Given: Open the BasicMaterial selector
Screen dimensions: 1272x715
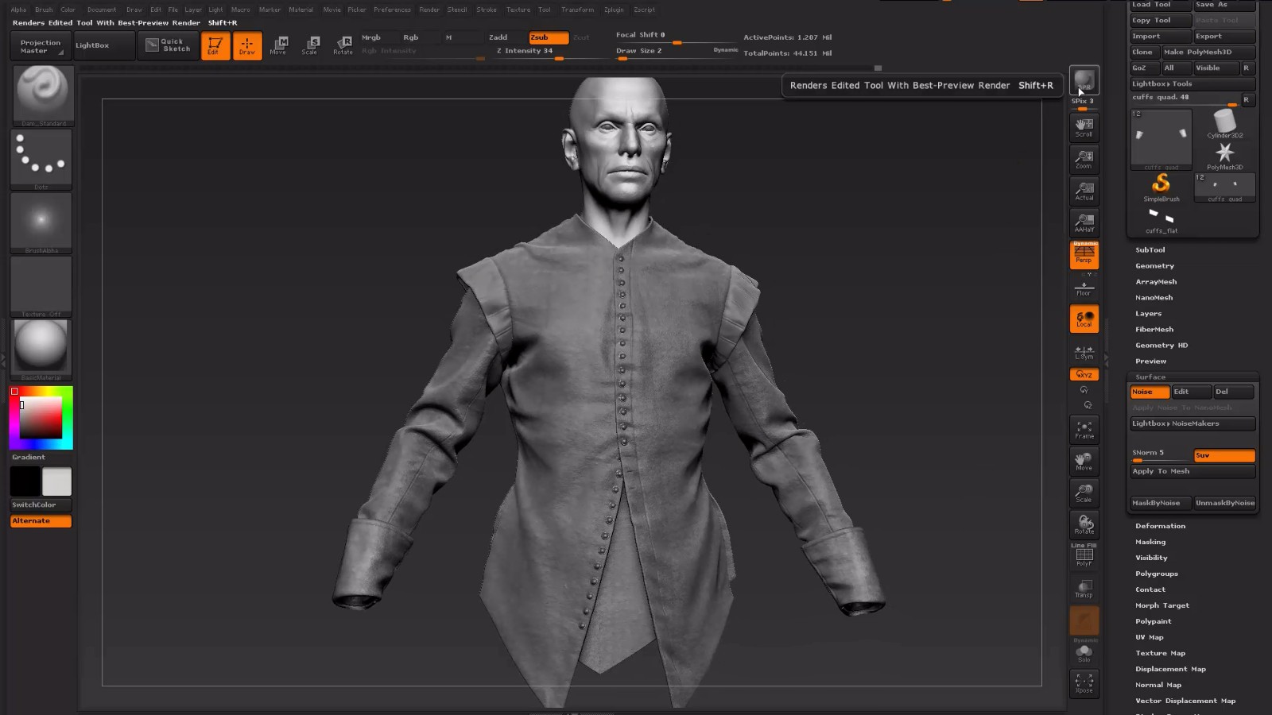Looking at the screenshot, I should (x=42, y=350).
